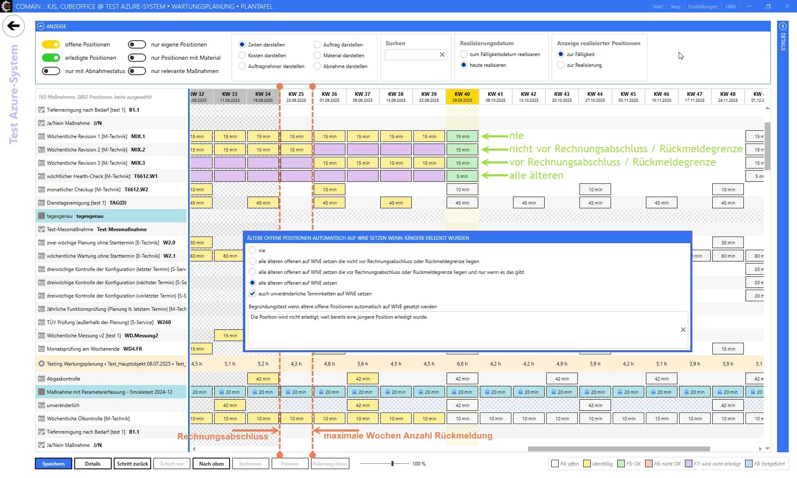Clear the search field using its X icon
The width and height of the screenshot is (797, 478).
[x=442, y=54]
